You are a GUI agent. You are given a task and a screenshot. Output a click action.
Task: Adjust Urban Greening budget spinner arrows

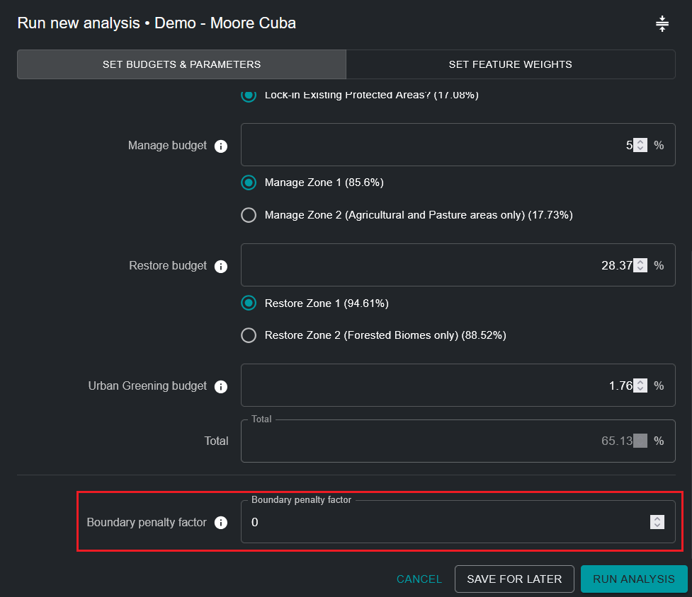coord(640,386)
